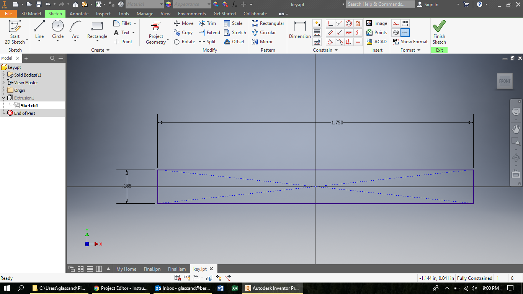Apply the Horizontal constraint
This screenshot has width=523, height=294.
coord(348,33)
